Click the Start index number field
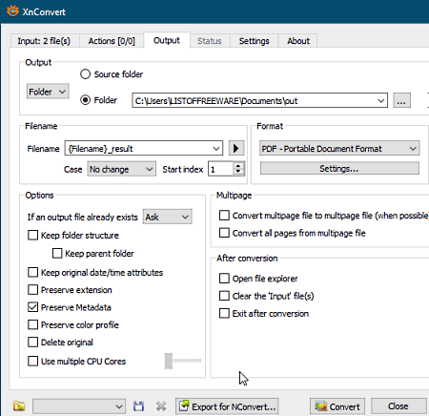 click(x=221, y=169)
